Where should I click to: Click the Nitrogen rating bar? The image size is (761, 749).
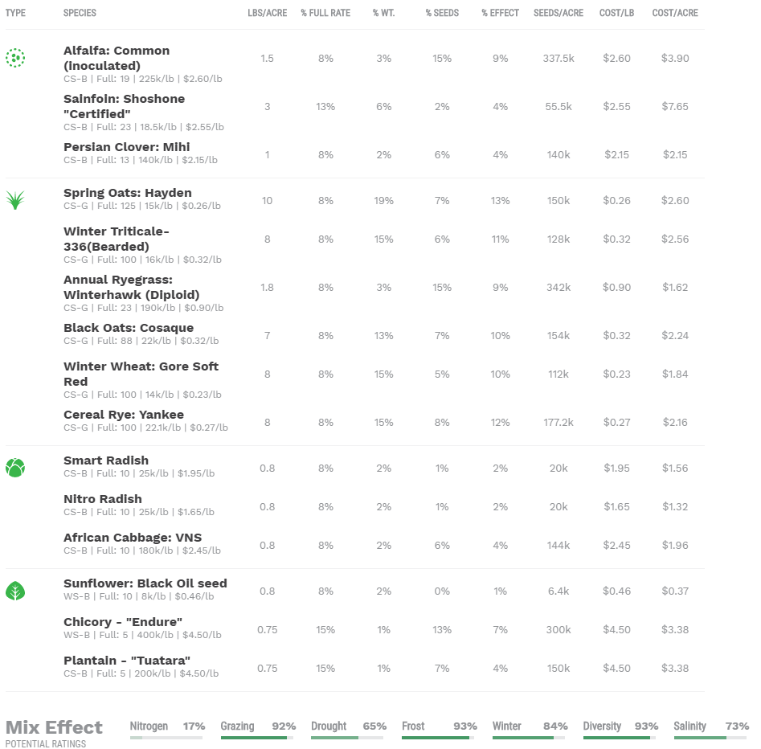[x=167, y=737]
